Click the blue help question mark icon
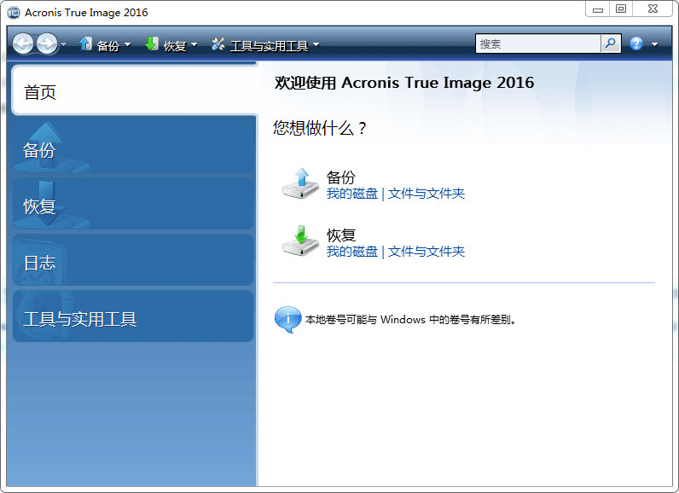Screen dimensions: 679x493 point(636,43)
